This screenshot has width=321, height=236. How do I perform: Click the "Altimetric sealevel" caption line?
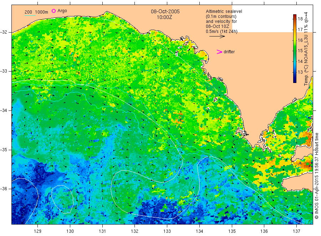(x=224, y=11)
